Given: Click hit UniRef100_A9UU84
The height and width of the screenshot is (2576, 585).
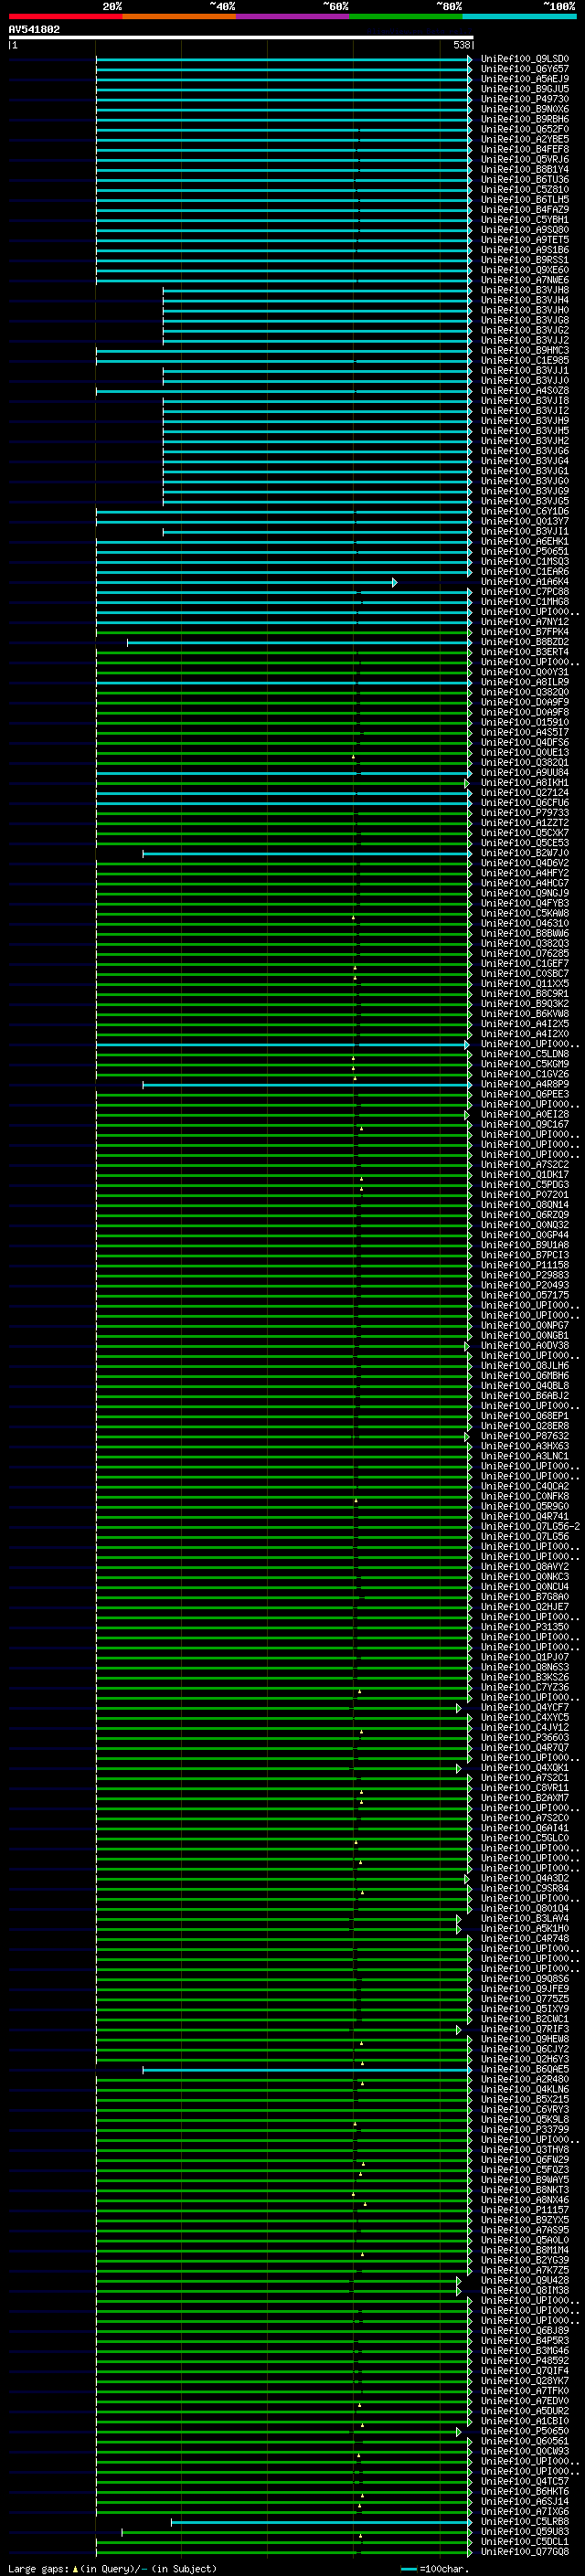Looking at the screenshot, I should tap(524, 773).
